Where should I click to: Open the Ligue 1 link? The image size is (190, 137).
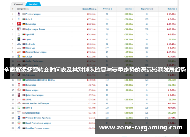tap(29, 39)
